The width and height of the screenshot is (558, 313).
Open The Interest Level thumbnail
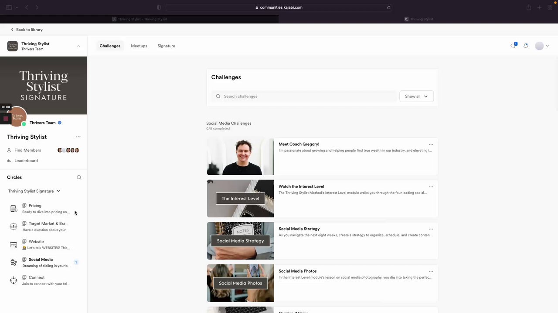pyautogui.click(x=241, y=199)
